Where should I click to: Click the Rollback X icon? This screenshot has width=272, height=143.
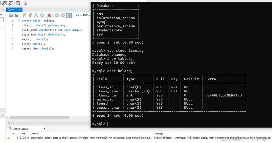pos(63,15)
